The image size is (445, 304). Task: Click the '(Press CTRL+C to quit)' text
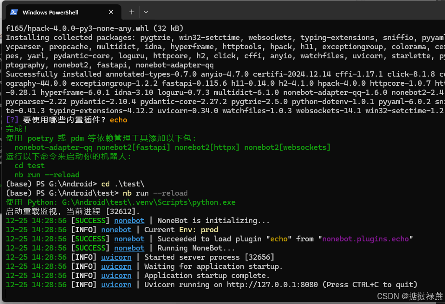[370, 284]
